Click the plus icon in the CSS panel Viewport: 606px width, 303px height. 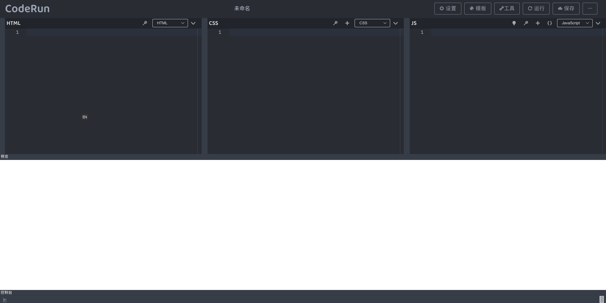347,23
